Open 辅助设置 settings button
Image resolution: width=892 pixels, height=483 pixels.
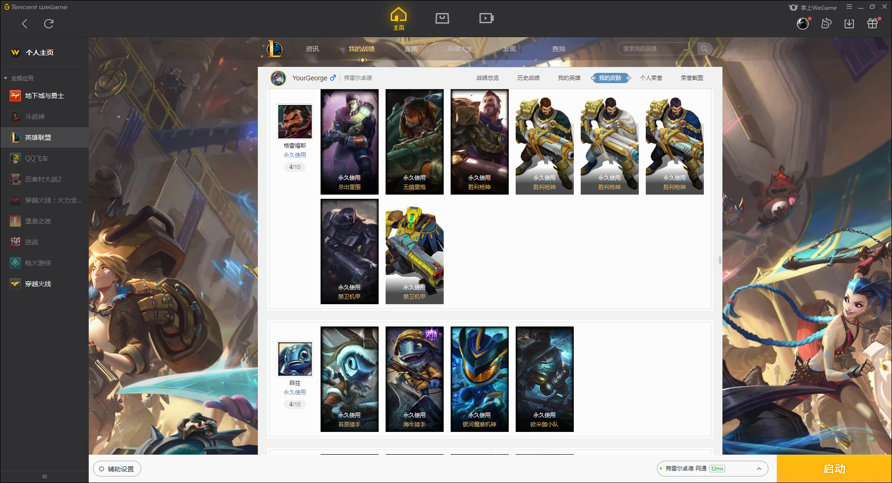click(117, 469)
